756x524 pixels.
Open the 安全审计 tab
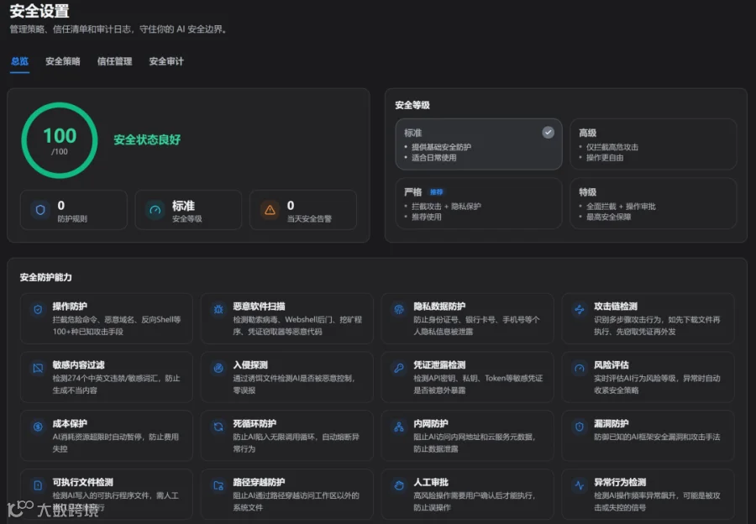166,61
